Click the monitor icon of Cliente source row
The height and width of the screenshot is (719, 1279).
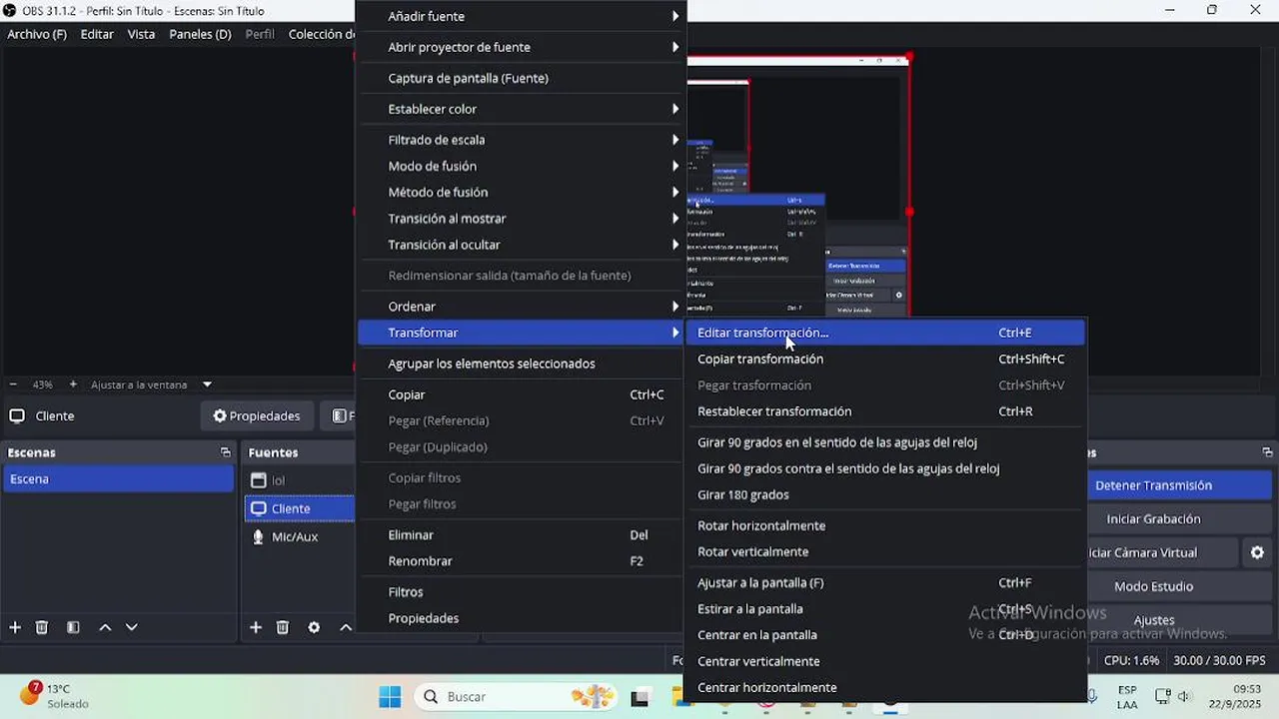(x=259, y=508)
